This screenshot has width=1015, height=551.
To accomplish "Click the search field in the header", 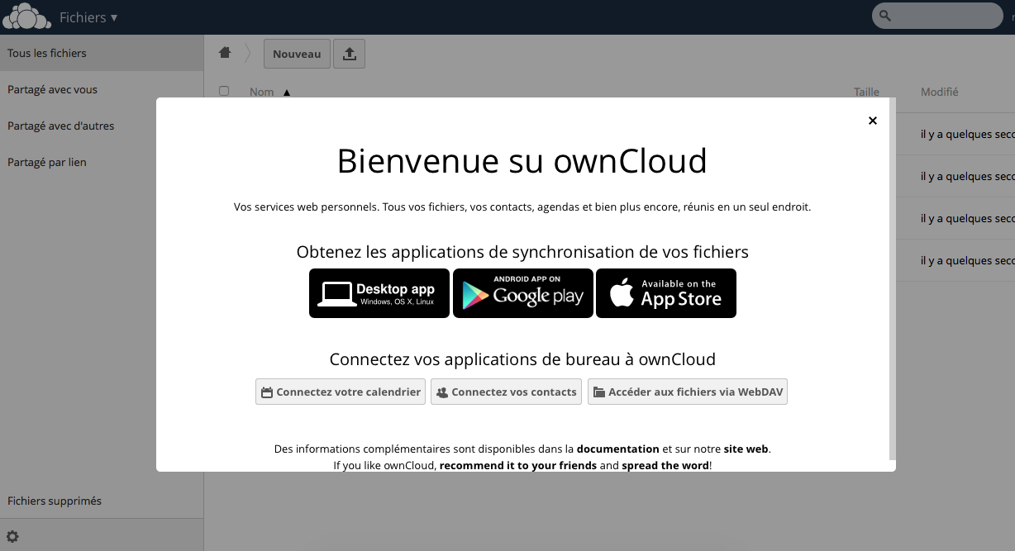I will point(937,16).
